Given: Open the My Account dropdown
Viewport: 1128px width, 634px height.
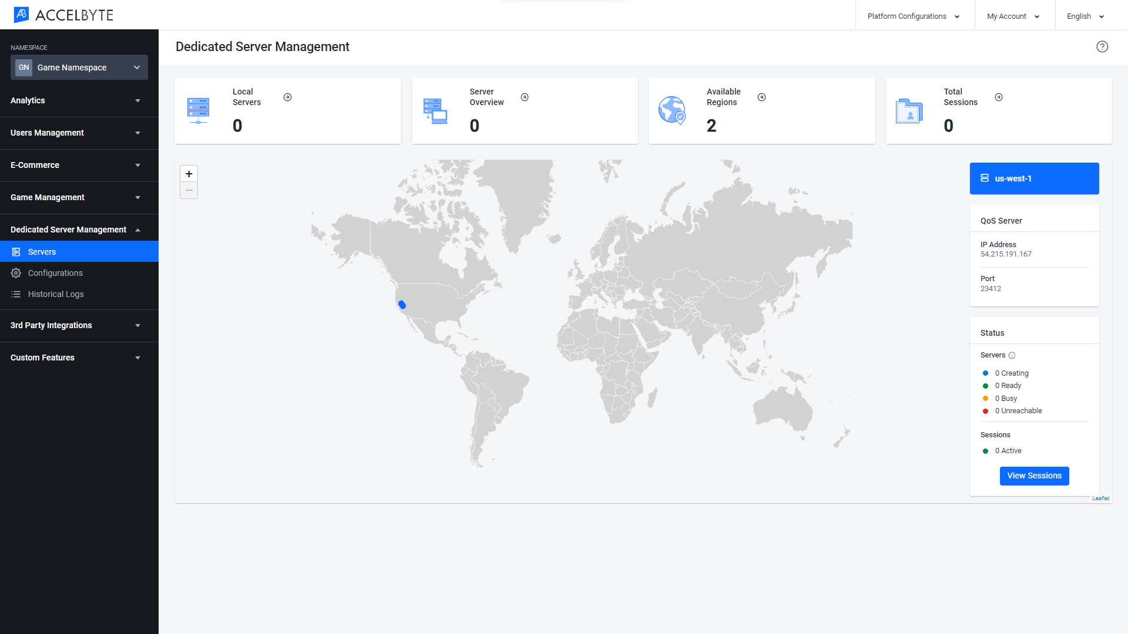Looking at the screenshot, I should tap(1014, 16).
